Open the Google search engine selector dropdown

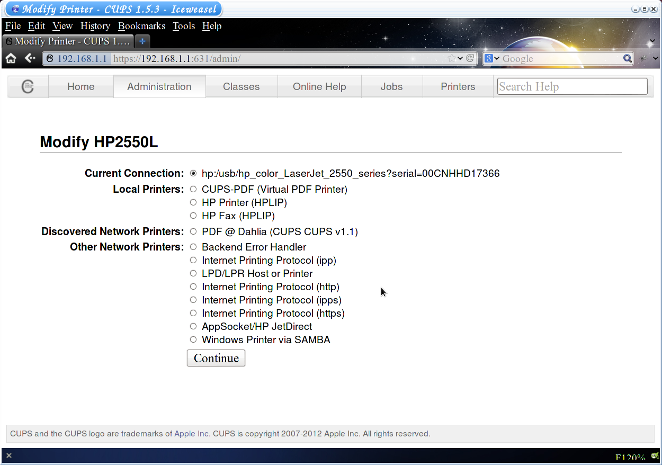492,58
